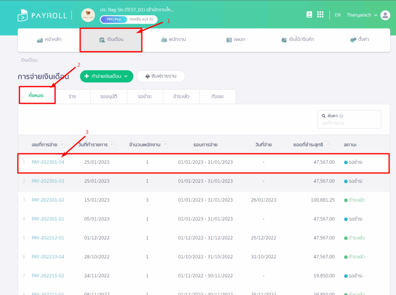This screenshot has height=295, width=396.
Task: Open the apps grid icon
Action: pos(320,15)
